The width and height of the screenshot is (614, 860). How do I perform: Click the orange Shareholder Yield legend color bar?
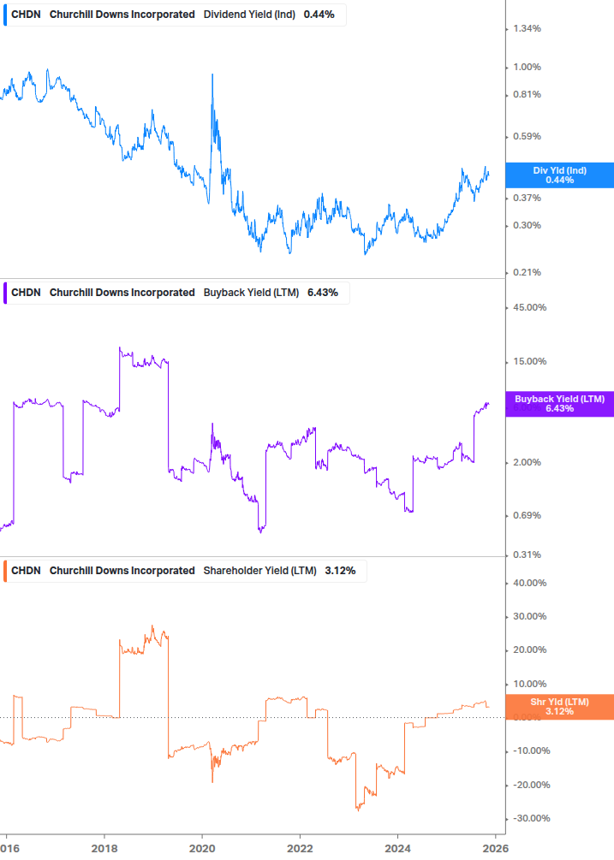5,571
